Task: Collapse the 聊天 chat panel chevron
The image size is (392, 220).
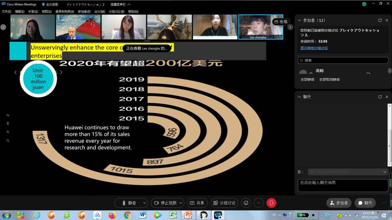Action: pyautogui.click(x=299, y=97)
